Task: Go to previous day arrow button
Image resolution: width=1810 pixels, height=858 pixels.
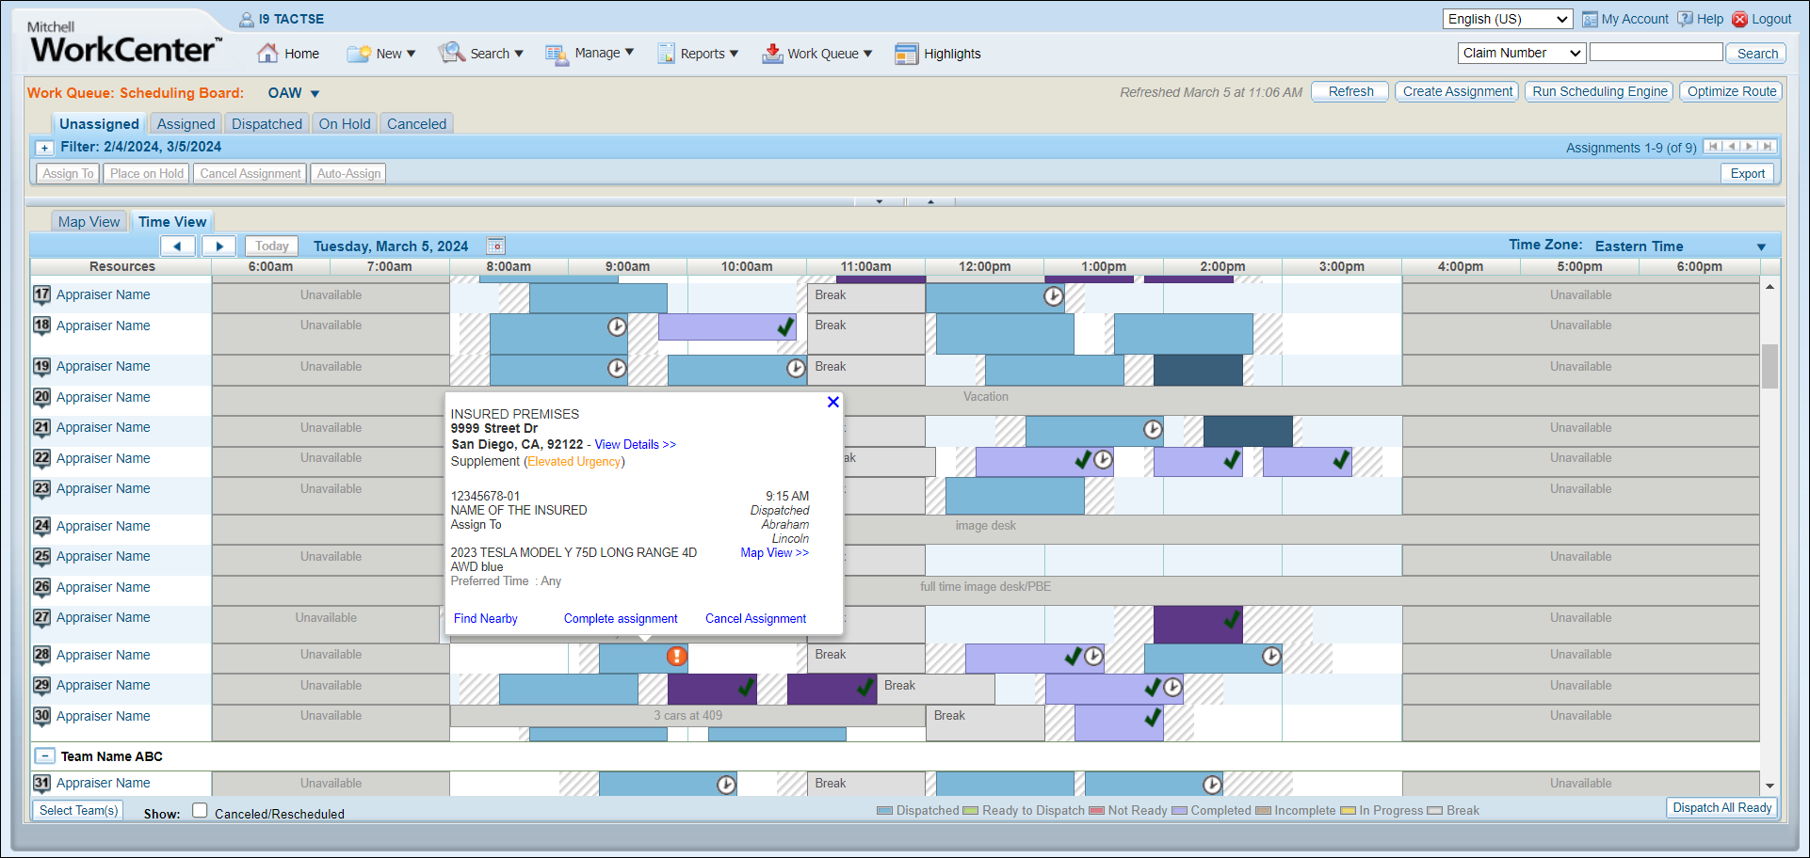Action: click(x=178, y=246)
